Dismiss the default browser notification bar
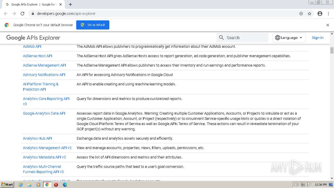This screenshot has height=188, width=334. (328, 25)
